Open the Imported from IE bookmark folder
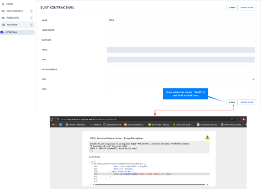This screenshot has width=261, height=189. point(112,124)
